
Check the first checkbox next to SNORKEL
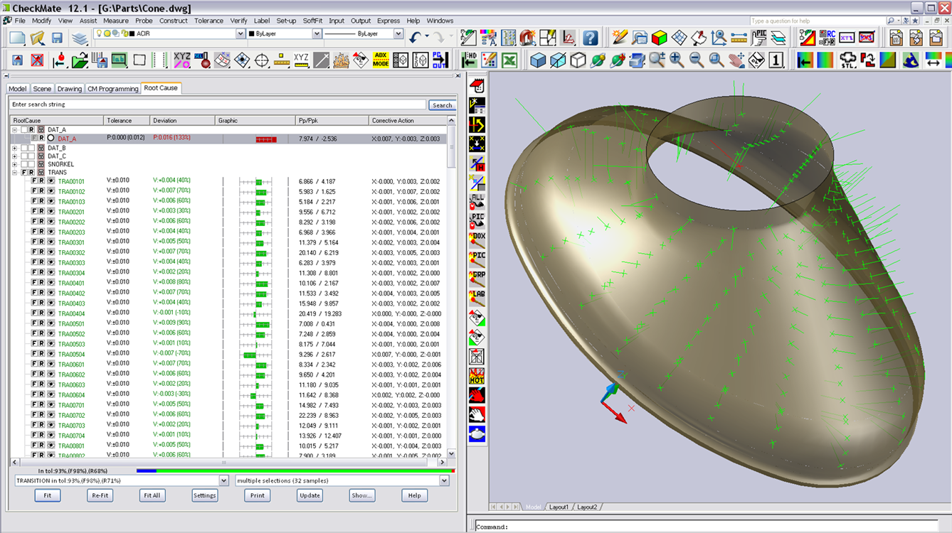click(x=23, y=164)
